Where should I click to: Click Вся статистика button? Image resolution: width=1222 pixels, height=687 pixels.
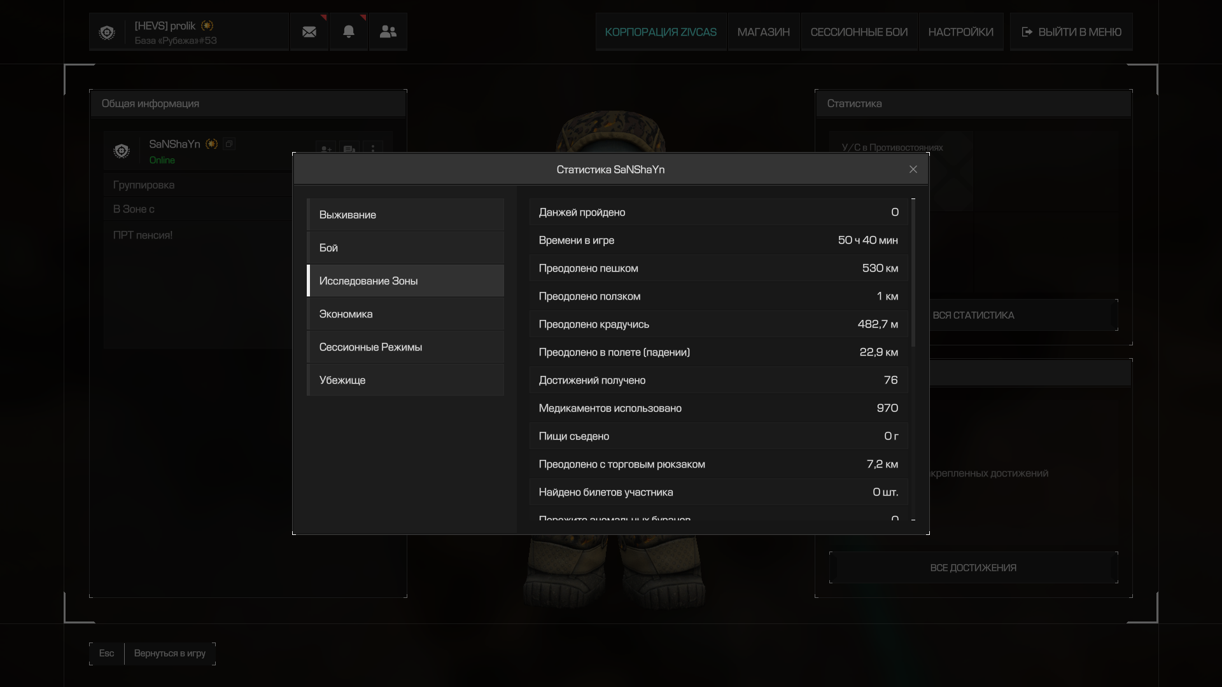[x=973, y=316]
